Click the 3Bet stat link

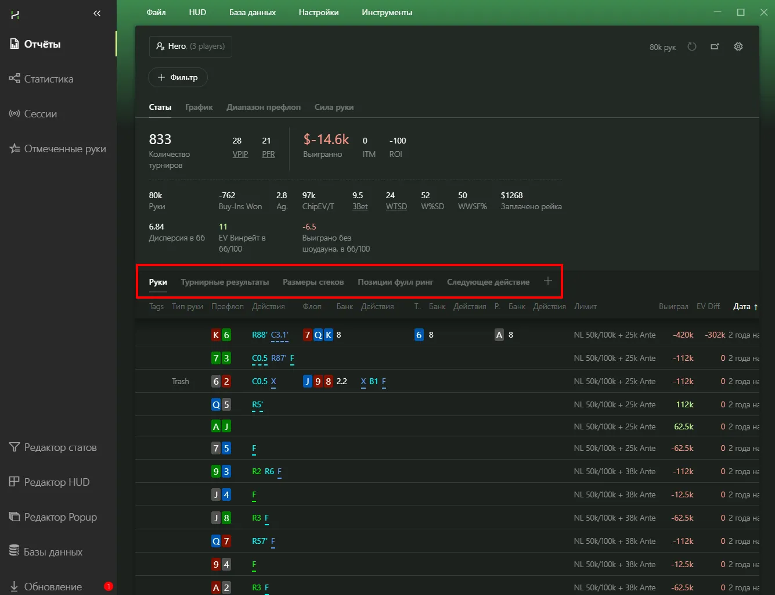[x=360, y=206]
